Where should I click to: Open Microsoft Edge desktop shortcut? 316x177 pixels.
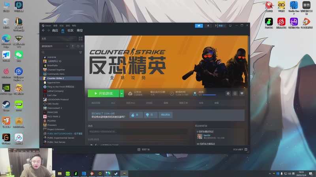click(x=6, y=41)
